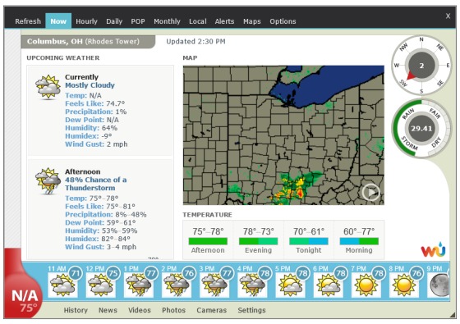Viewport: 460px width, 324px height.
Task: Click the Afternoon thunderstorm weather icon
Action: pos(48,181)
